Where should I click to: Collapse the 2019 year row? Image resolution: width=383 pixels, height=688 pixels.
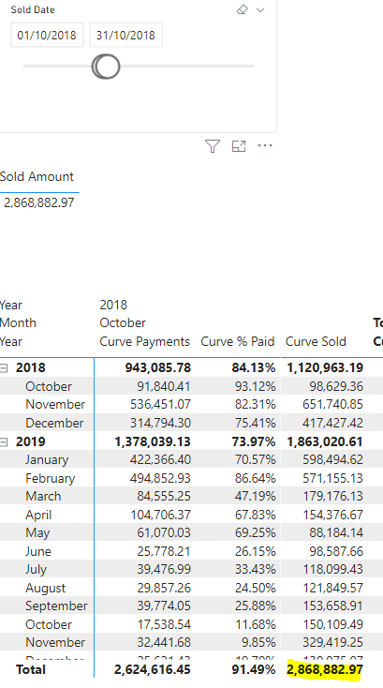[4, 441]
